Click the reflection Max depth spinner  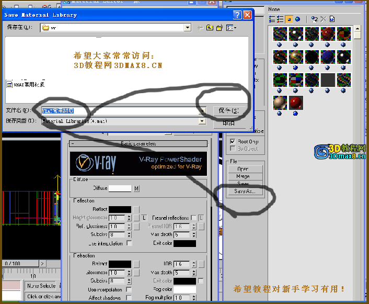194,235
